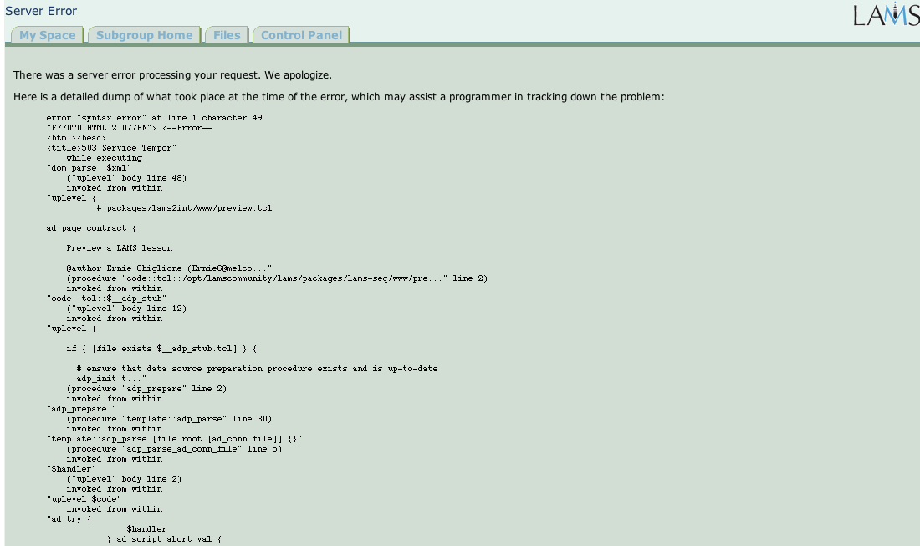Switch to the Subgroup Home tab
This screenshot has height=546, width=920.
(x=144, y=35)
